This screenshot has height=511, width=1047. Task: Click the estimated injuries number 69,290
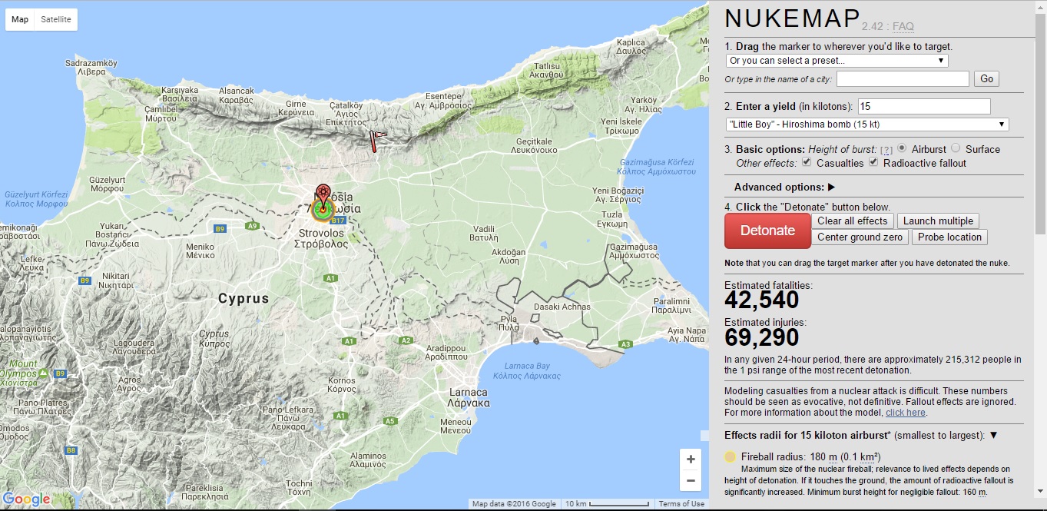click(762, 337)
